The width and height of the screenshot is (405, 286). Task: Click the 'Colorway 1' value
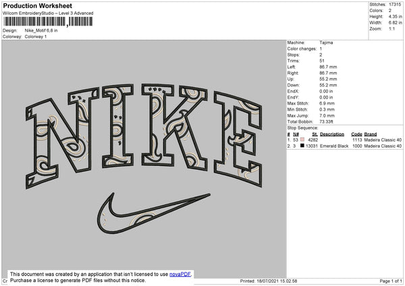tap(36, 36)
